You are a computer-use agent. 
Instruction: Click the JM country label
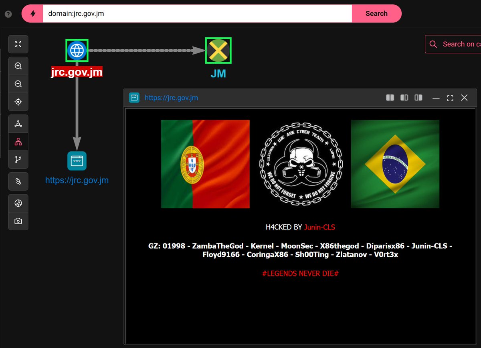coord(218,74)
